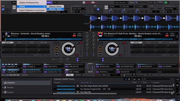The width and height of the screenshot is (180, 101).
Task: Trigger the HSE CYMBAL sampler slot
Action: coord(75,71)
